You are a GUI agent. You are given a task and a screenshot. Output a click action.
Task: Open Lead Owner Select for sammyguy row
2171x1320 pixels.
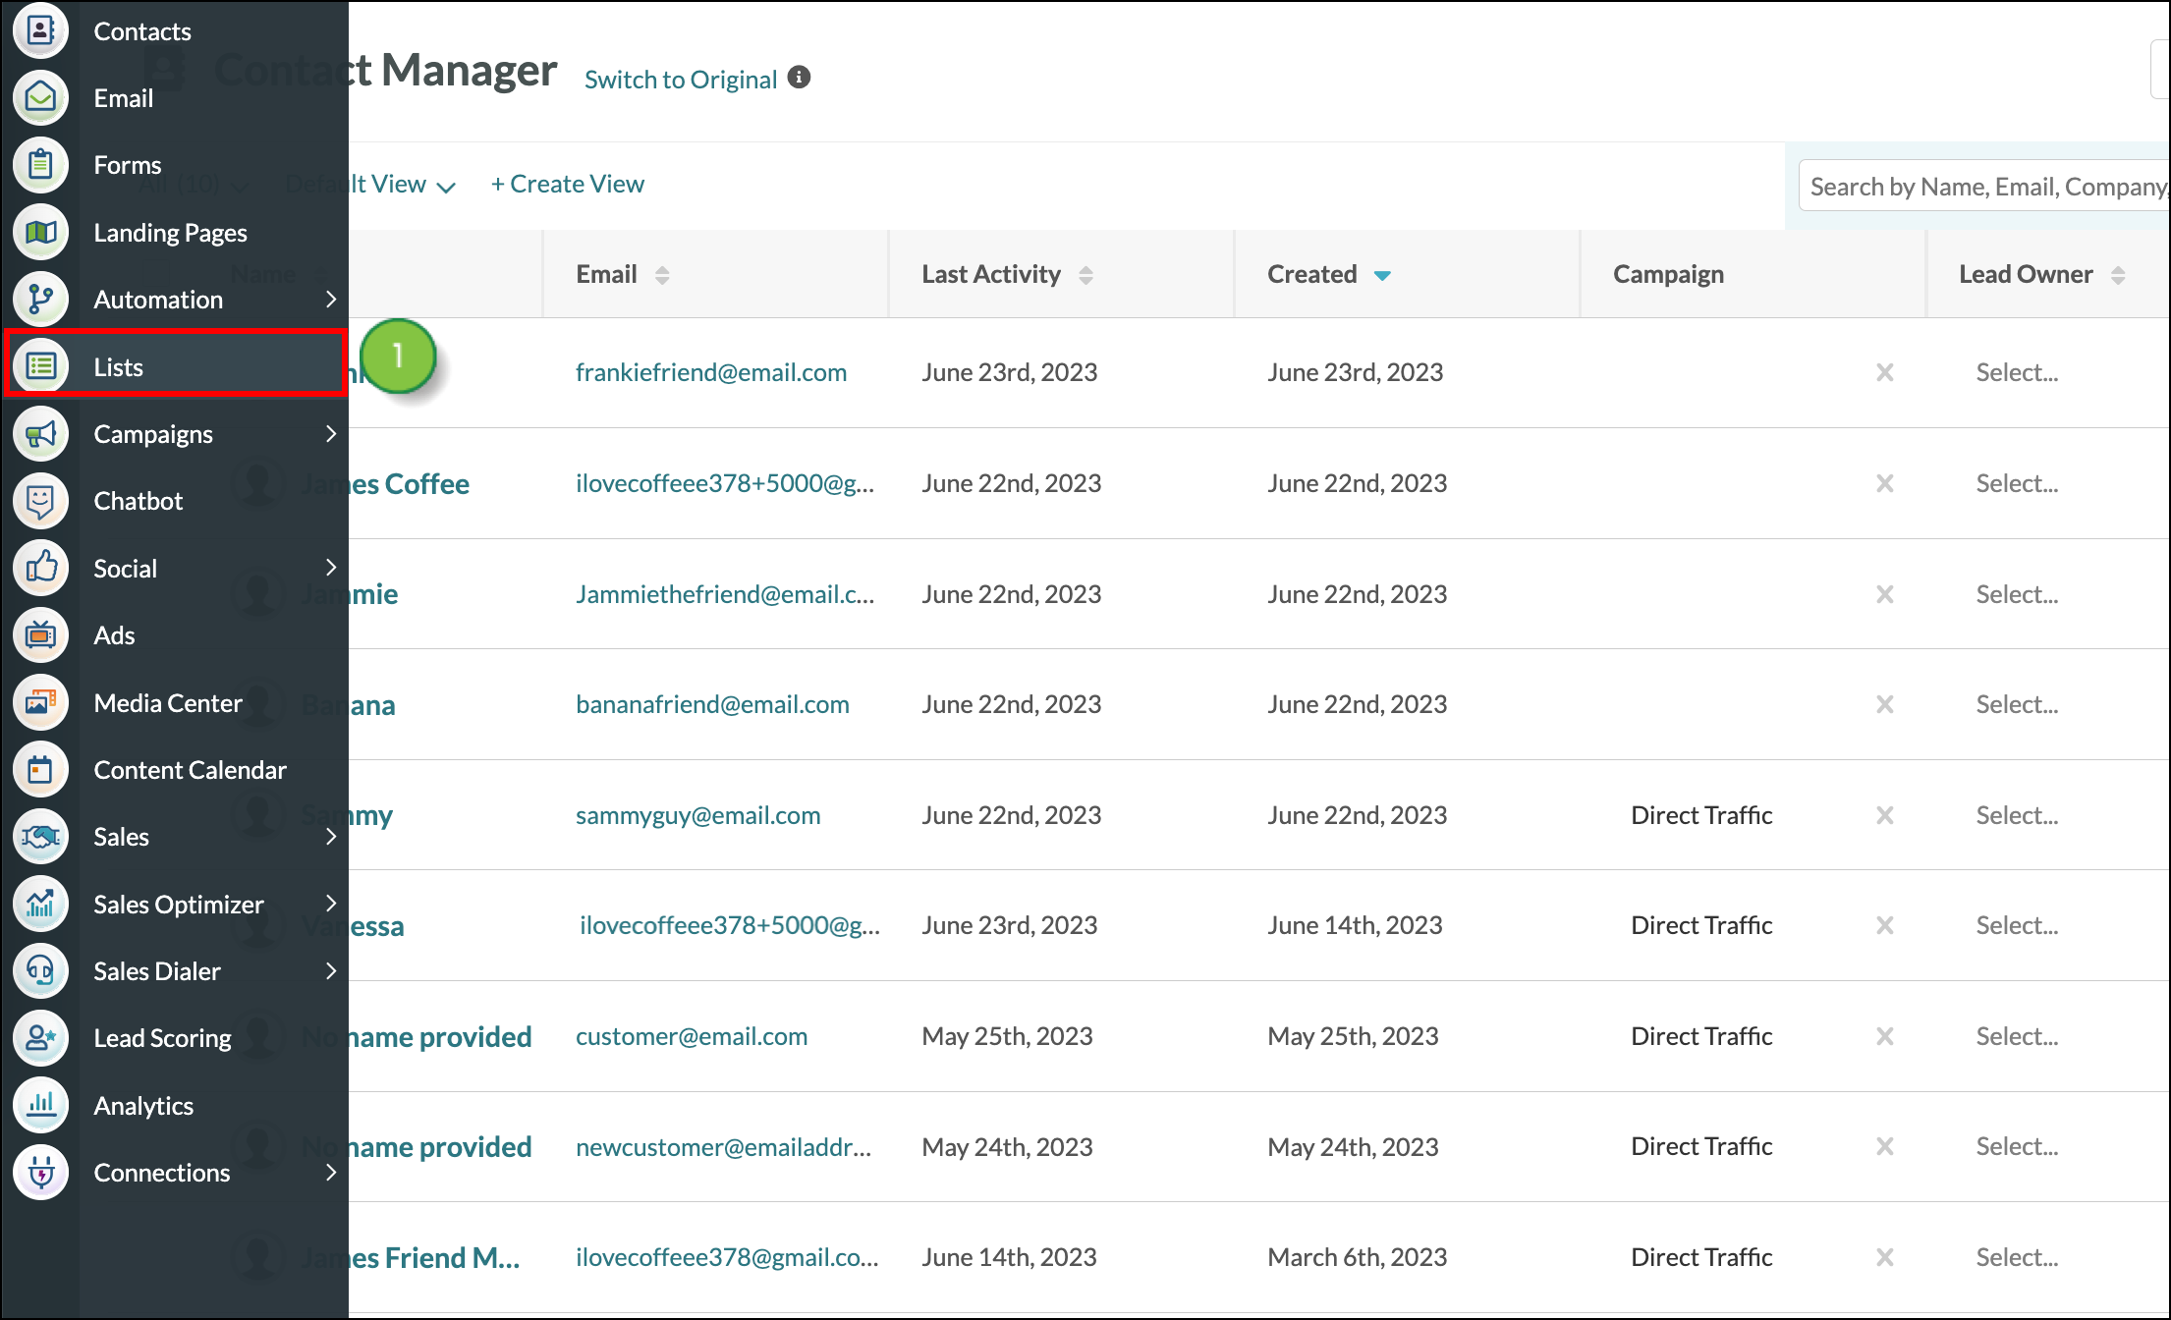pos(2017,815)
